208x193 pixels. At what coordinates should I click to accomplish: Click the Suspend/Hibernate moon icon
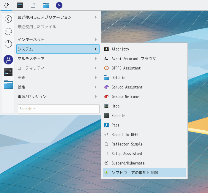tap(106, 163)
